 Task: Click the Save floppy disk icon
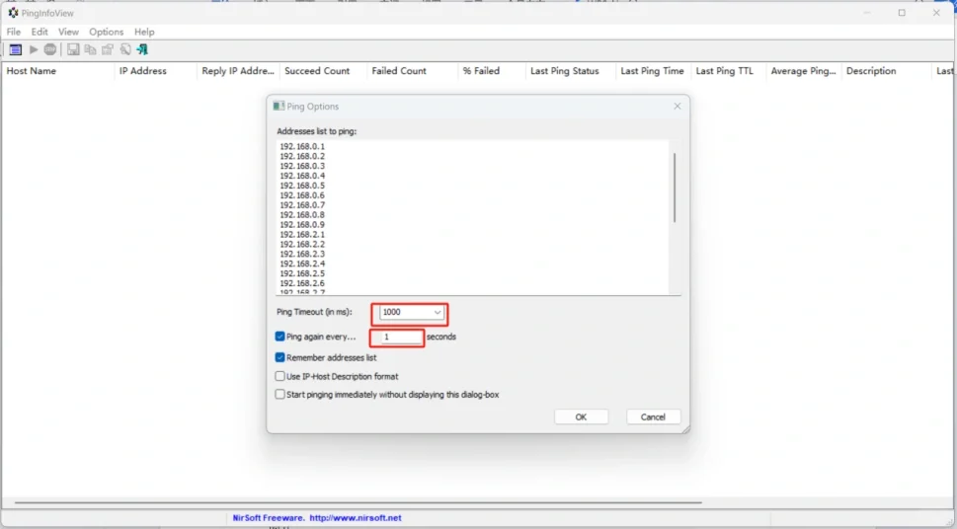pyautogui.click(x=73, y=49)
